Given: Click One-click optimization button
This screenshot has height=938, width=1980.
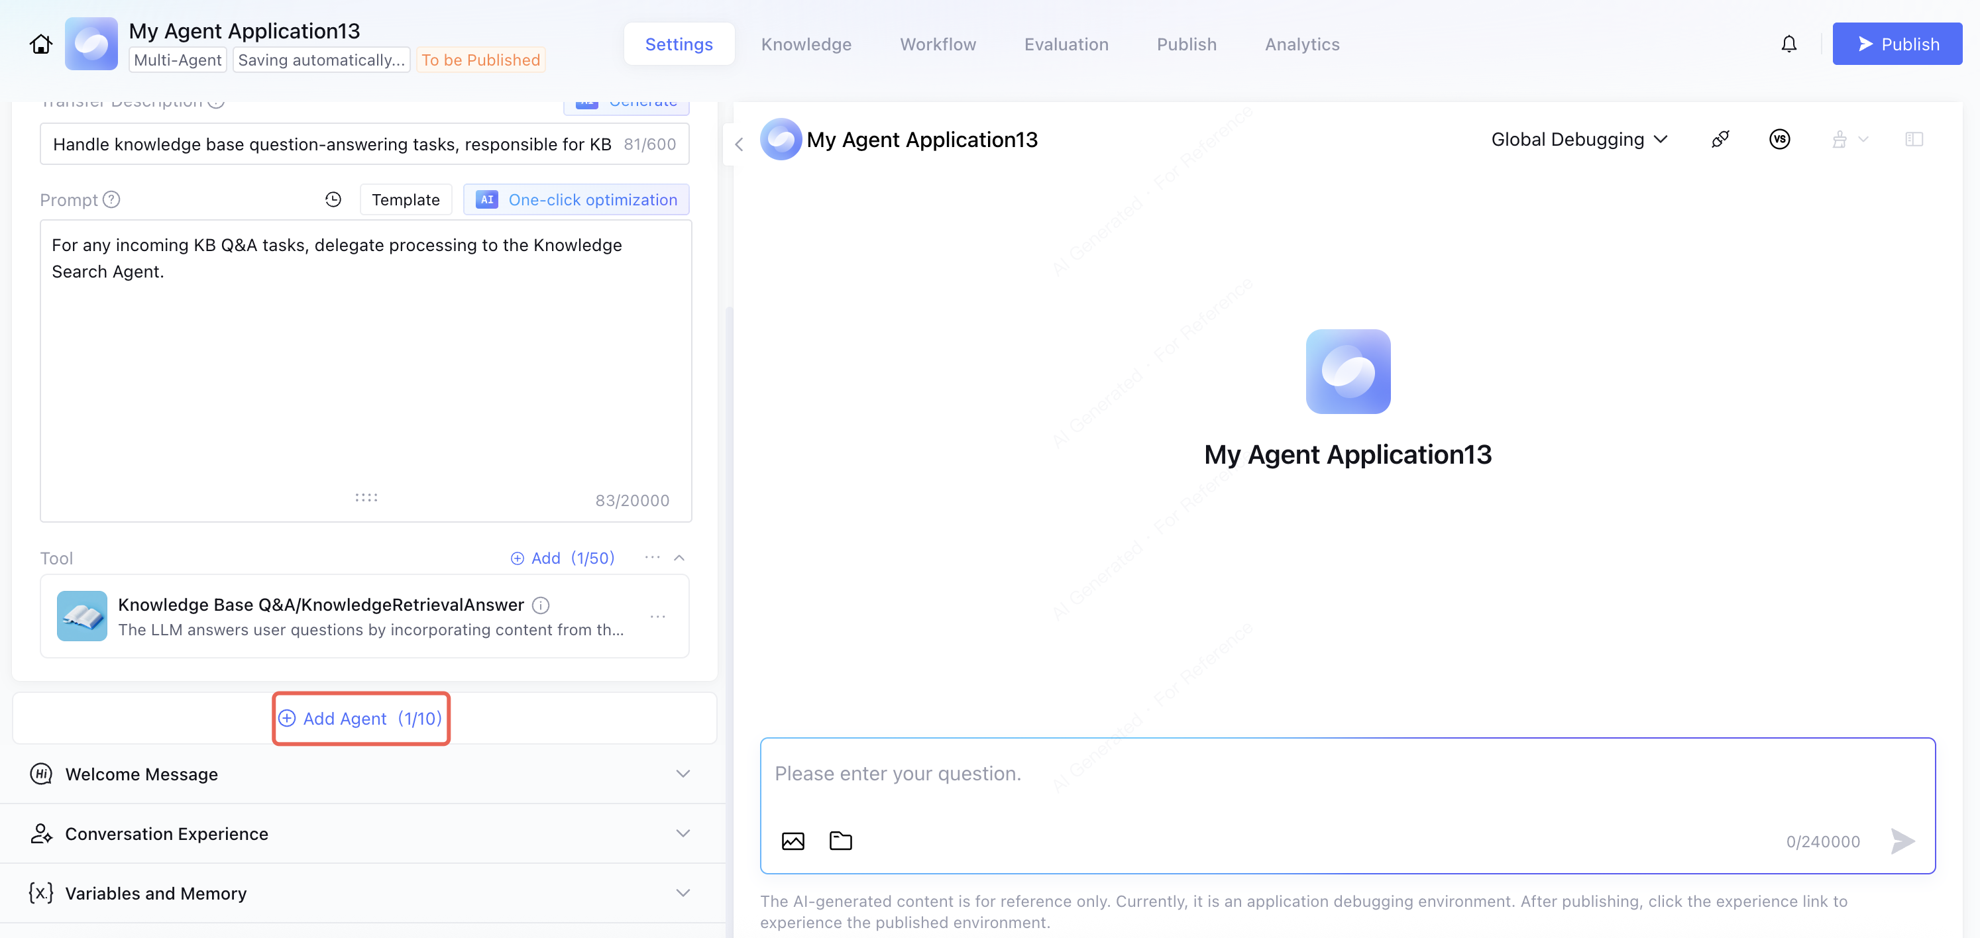Looking at the screenshot, I should coord(577,200).
